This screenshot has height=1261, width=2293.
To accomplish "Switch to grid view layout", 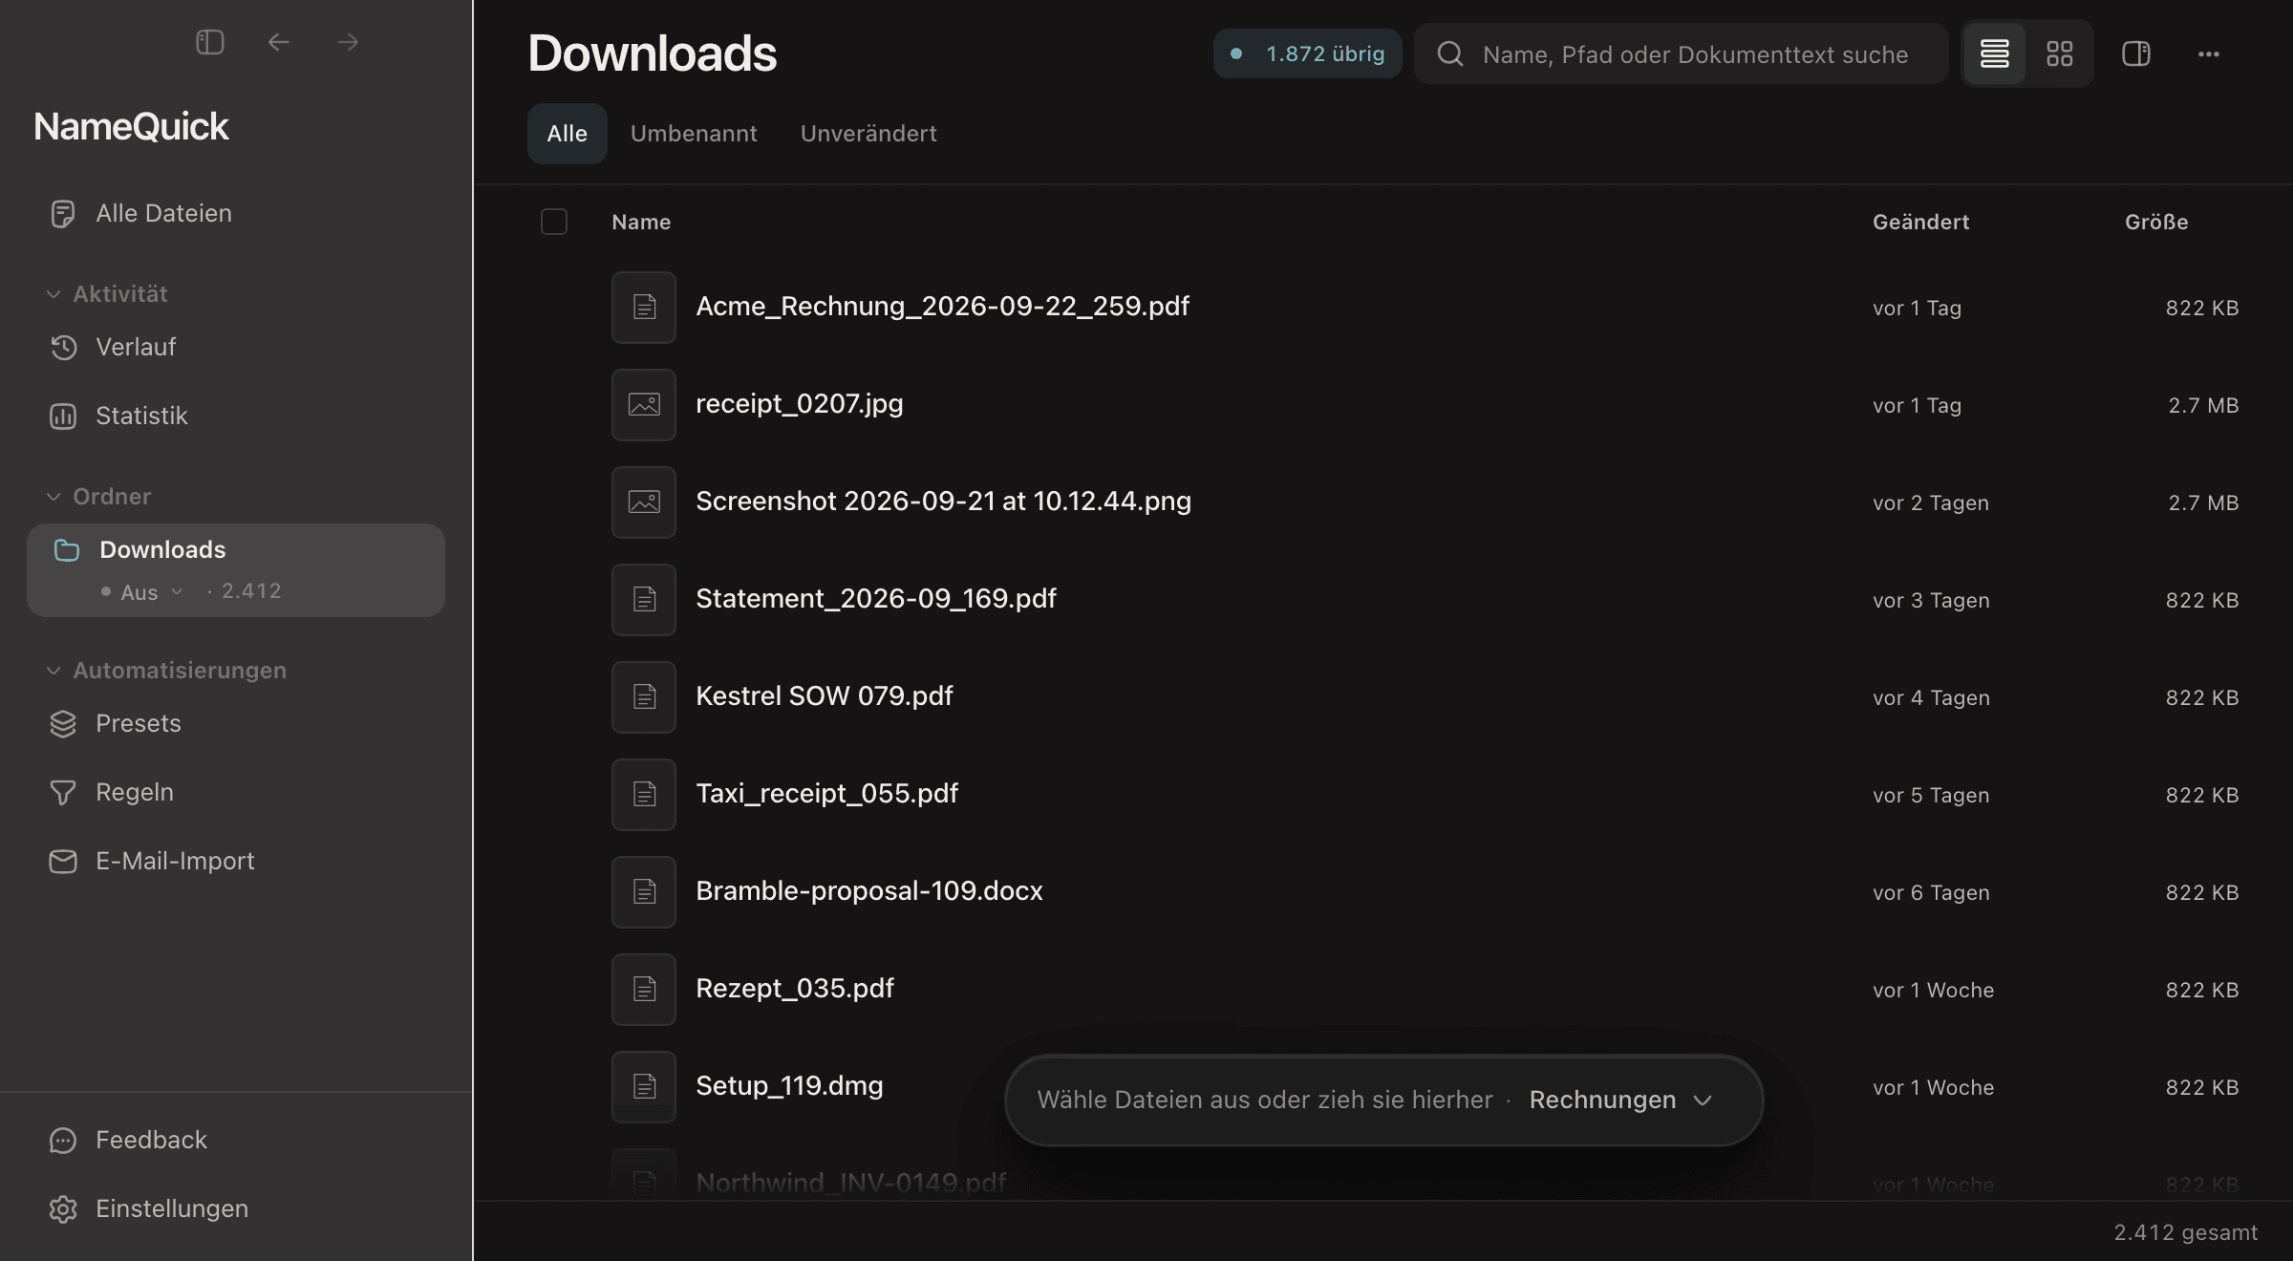I will tap(2059, 53).
